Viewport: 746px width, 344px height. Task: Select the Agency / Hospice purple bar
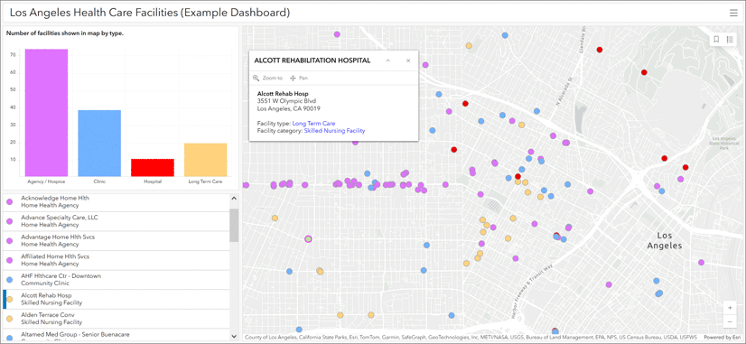tap(47, 113)
